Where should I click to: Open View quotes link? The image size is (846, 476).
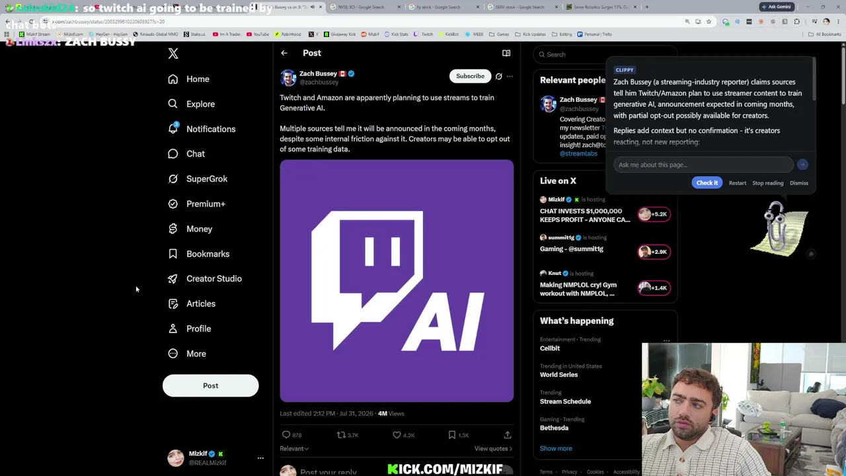[x=493, y=449]
